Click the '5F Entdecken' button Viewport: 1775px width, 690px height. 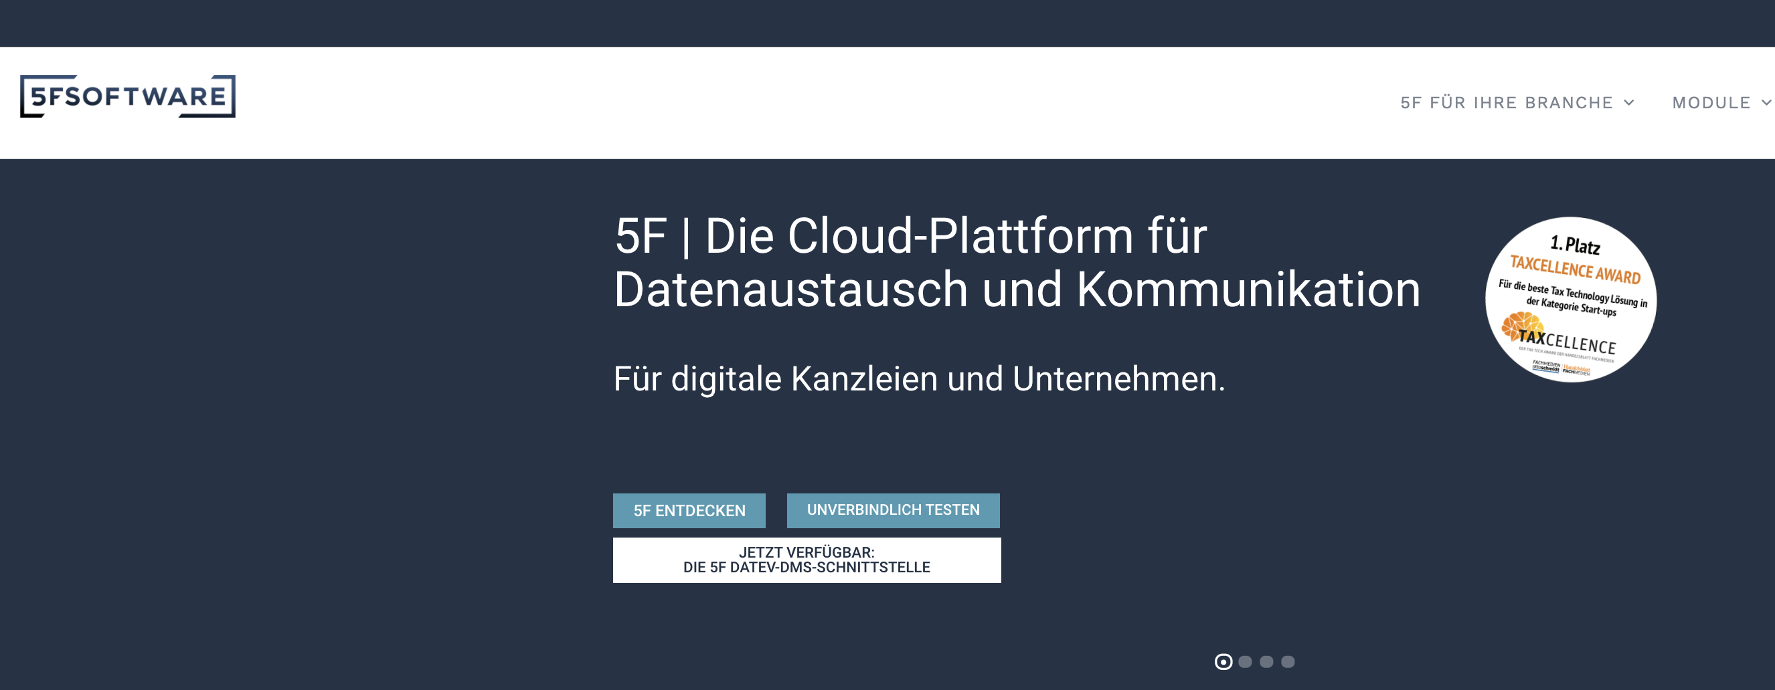point(689,510)
